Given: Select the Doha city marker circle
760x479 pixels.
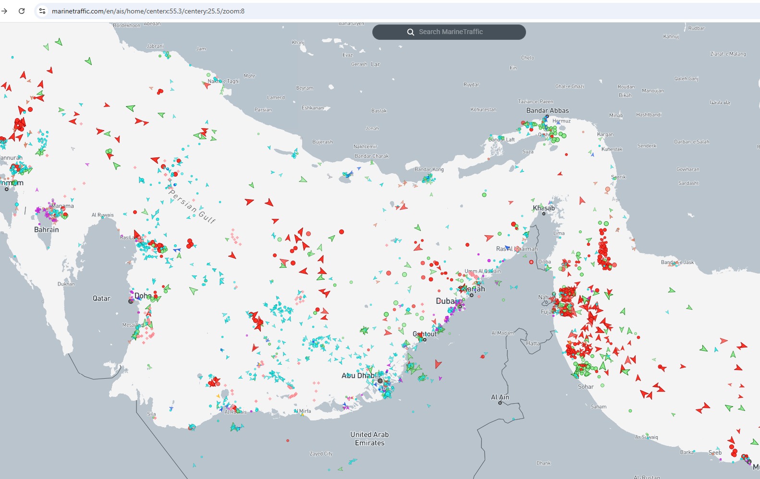Looking at the screenshot, I should click(131, 301).
